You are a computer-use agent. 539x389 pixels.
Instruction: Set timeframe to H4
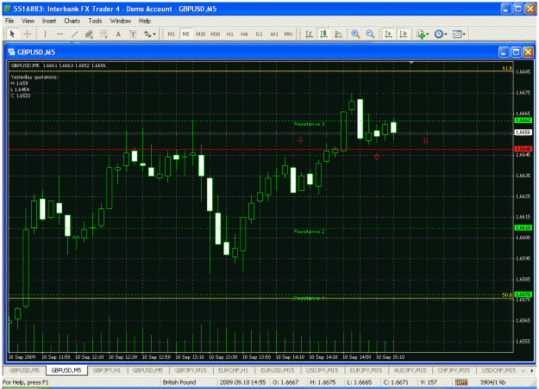click(244, 34)
